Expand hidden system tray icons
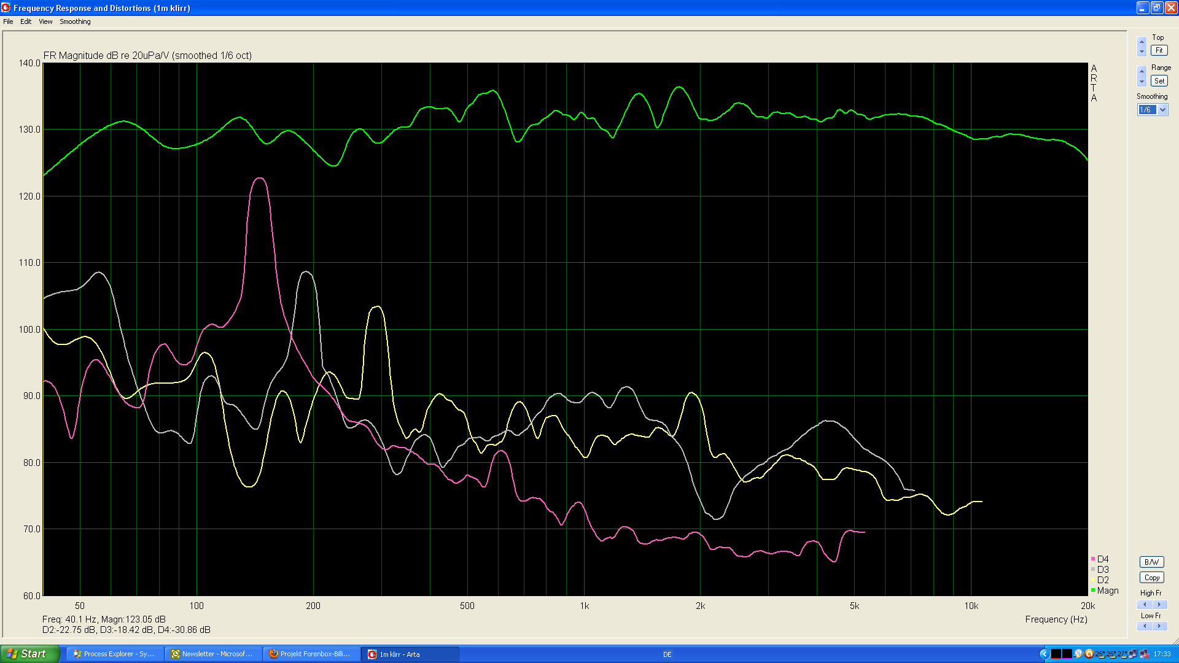Image resolution: width=1179 pixels, height=663 pixels. click(x=1044, y=654)
